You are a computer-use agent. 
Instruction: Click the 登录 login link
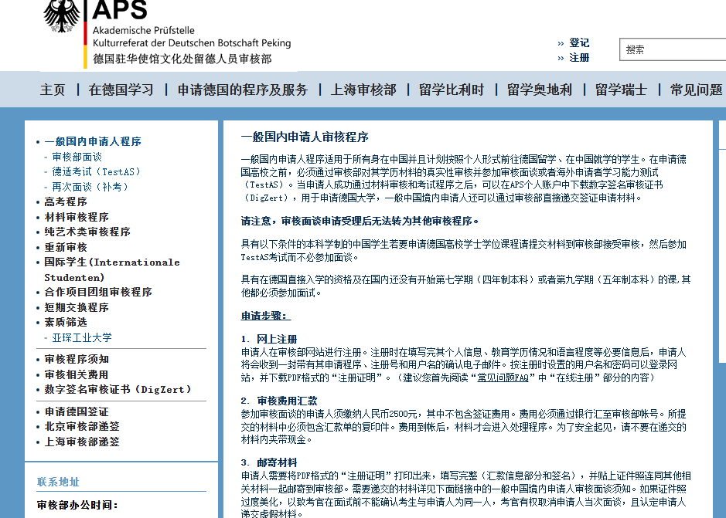579,42
